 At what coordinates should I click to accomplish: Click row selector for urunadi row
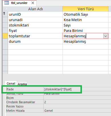coord(5,20)
